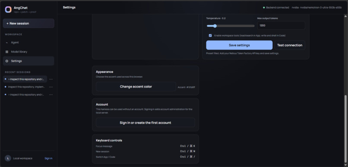
Task: Open options for 'Inspect this repository, implem...' session
Action: [x=51, y=87]
